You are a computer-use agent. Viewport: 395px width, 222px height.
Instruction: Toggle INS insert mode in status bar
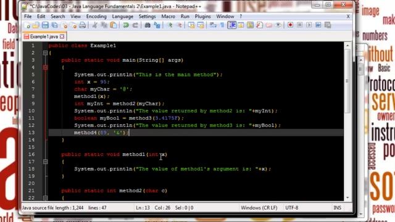pos(337,208)
